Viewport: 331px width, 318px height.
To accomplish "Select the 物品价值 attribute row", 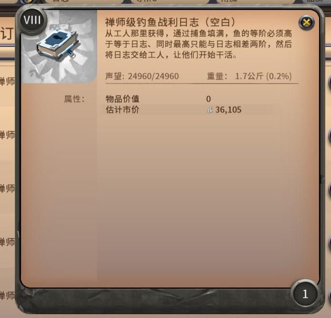I will coord(187,99).
